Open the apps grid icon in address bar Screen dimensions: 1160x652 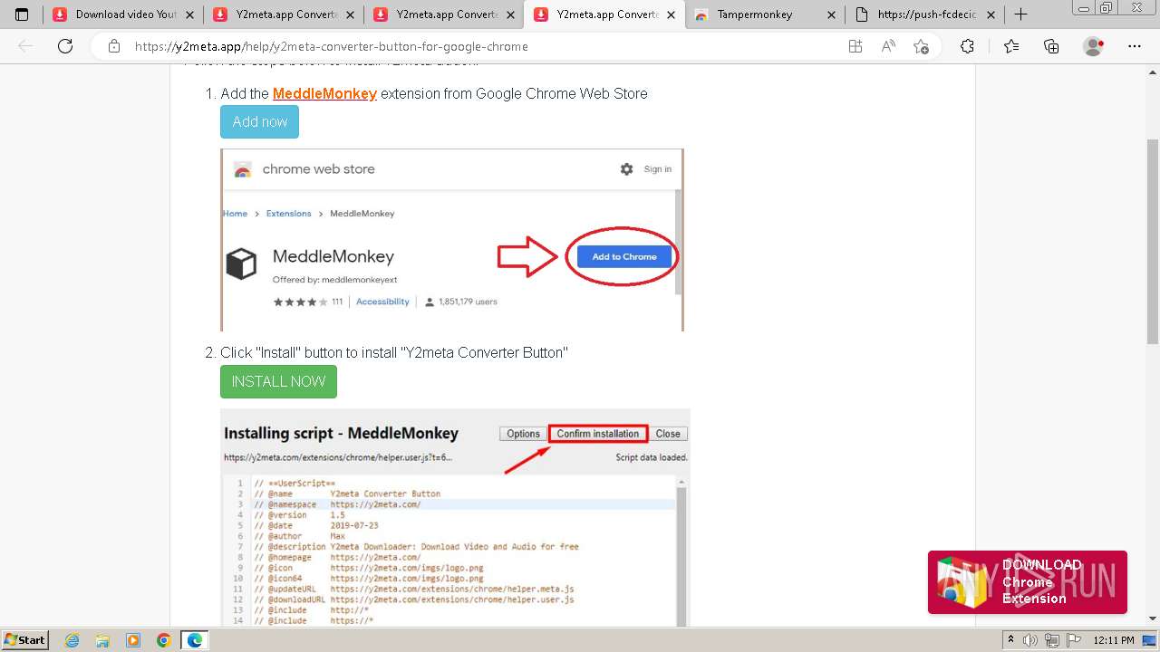tap(855, 46)
